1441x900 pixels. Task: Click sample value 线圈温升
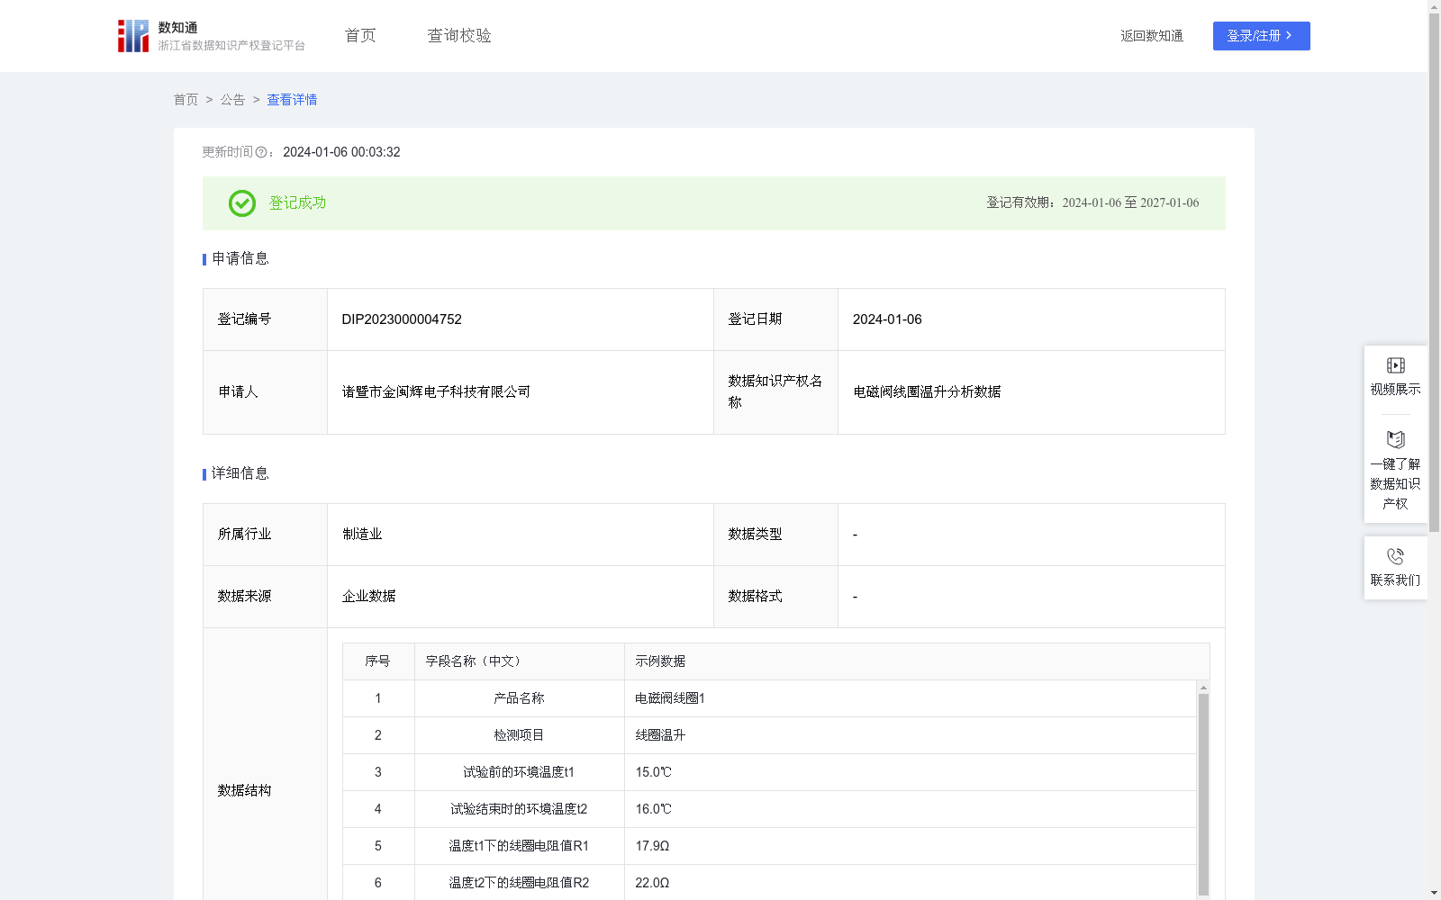point(660,735)
